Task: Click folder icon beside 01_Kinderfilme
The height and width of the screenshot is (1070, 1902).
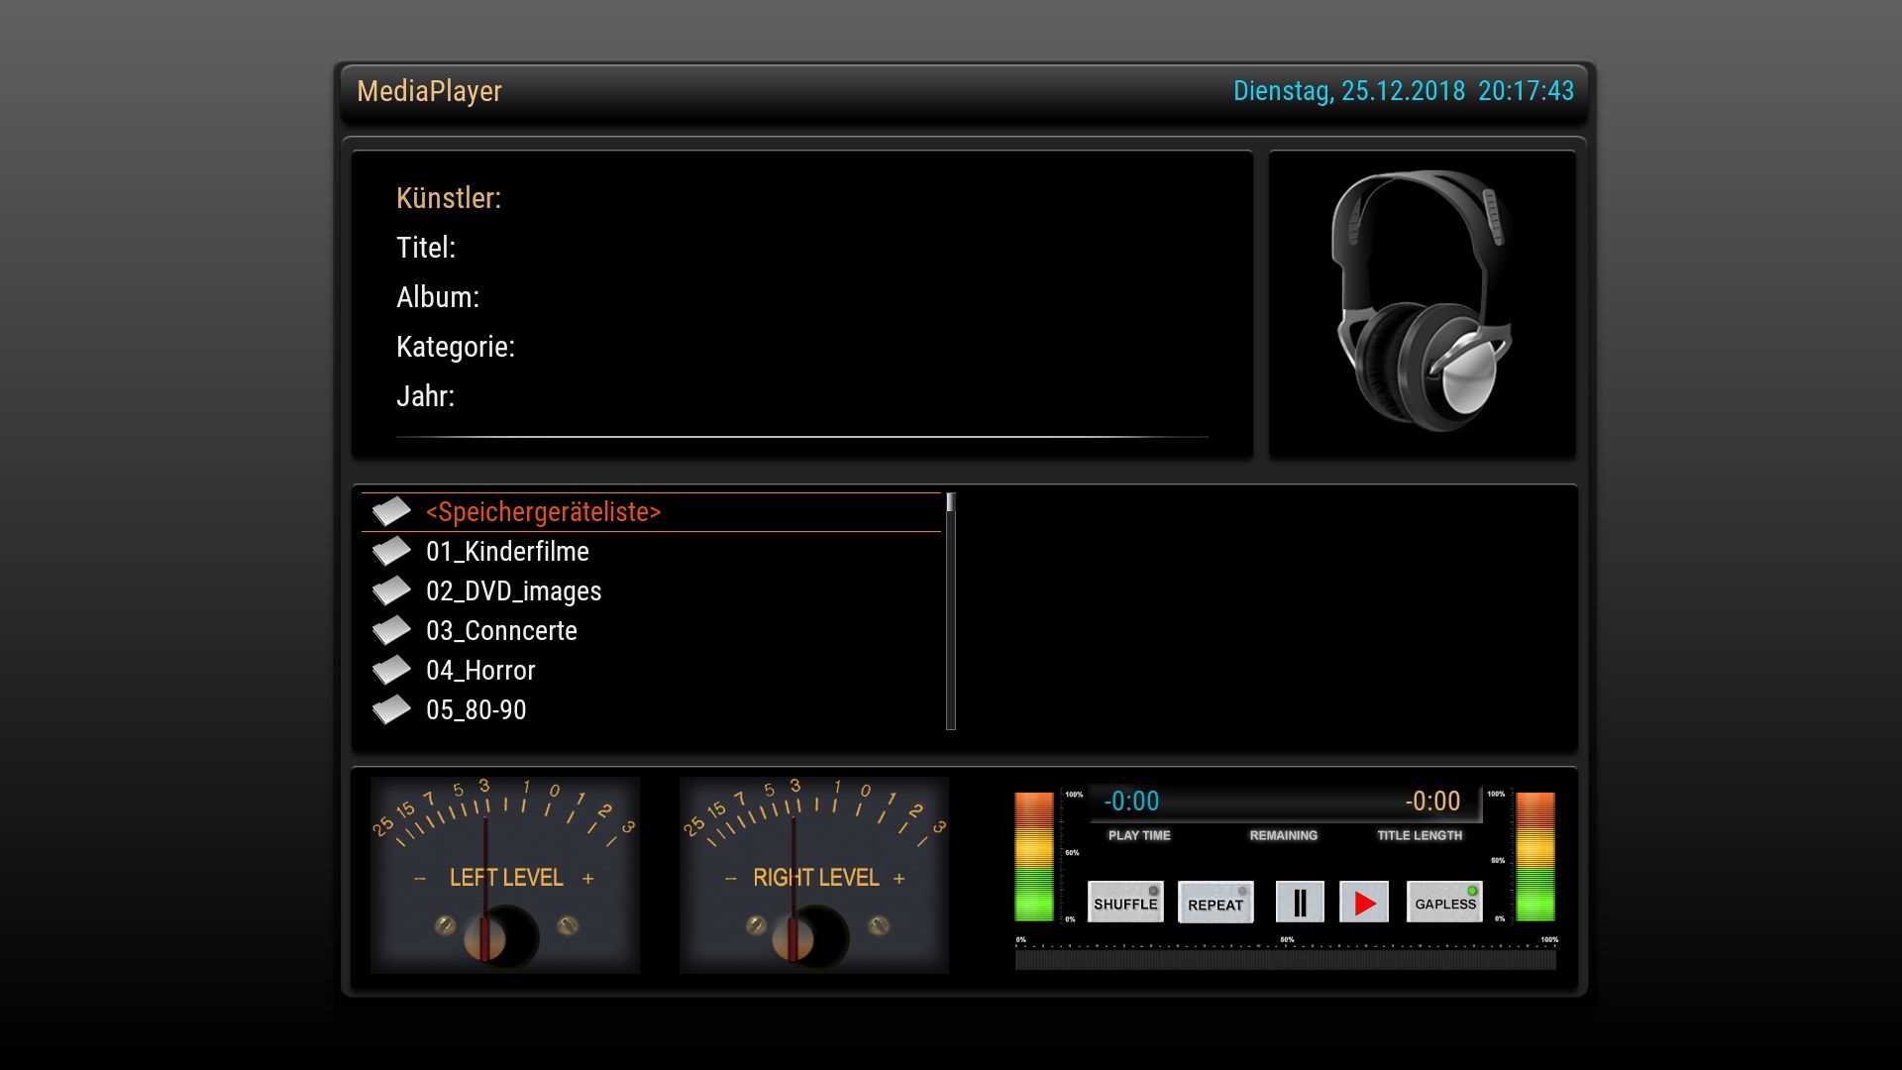Action: pyautogui.click(x=391, y=551)
